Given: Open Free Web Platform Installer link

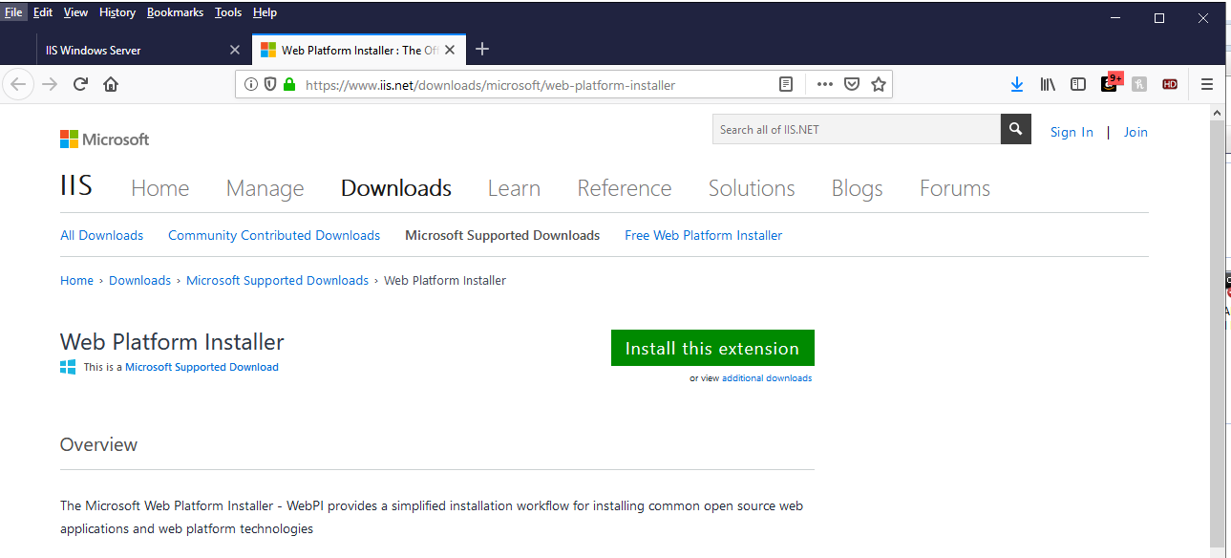Looking at the screenshot, I should tap(703, 235).
